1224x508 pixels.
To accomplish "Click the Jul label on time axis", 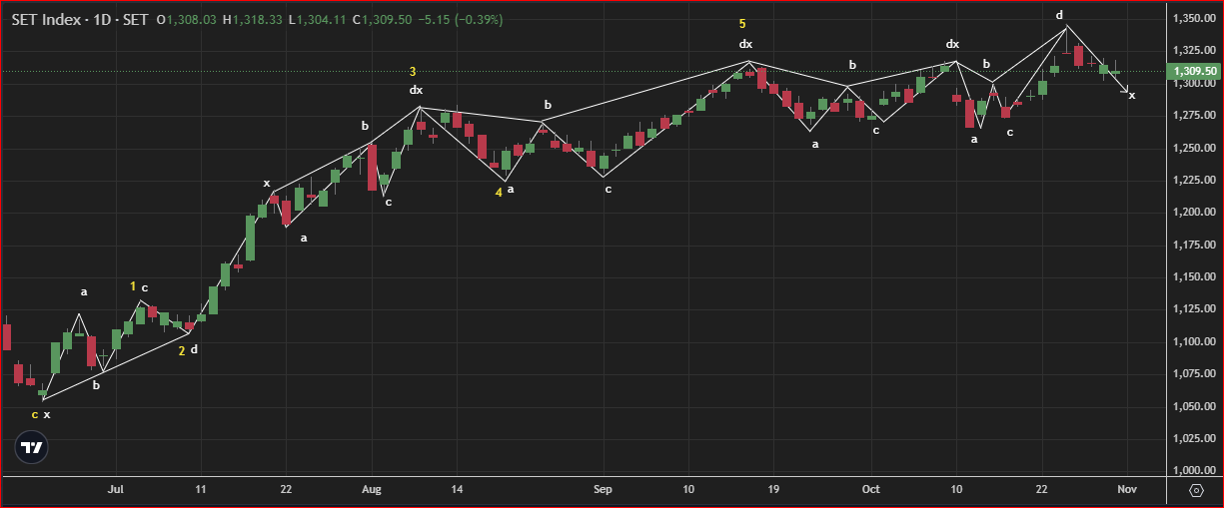I will 116,490.
